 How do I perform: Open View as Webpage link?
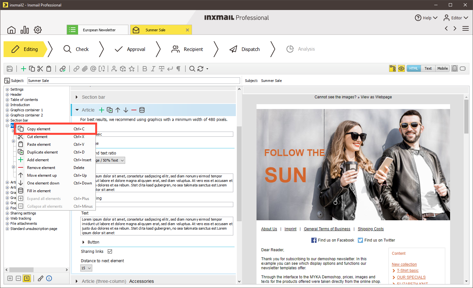pyautogui.click(x=376, y=97)
